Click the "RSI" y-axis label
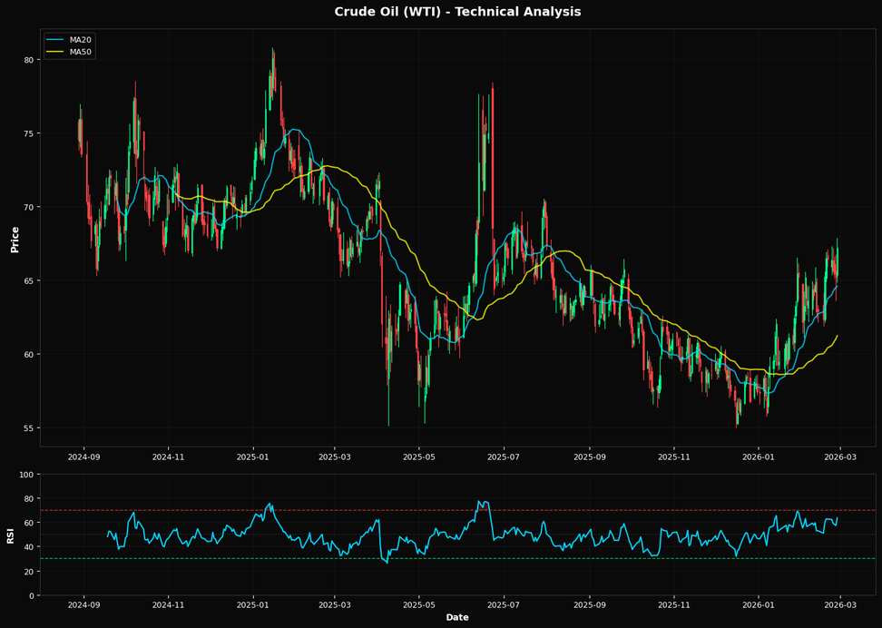 (x=11, y=535)
